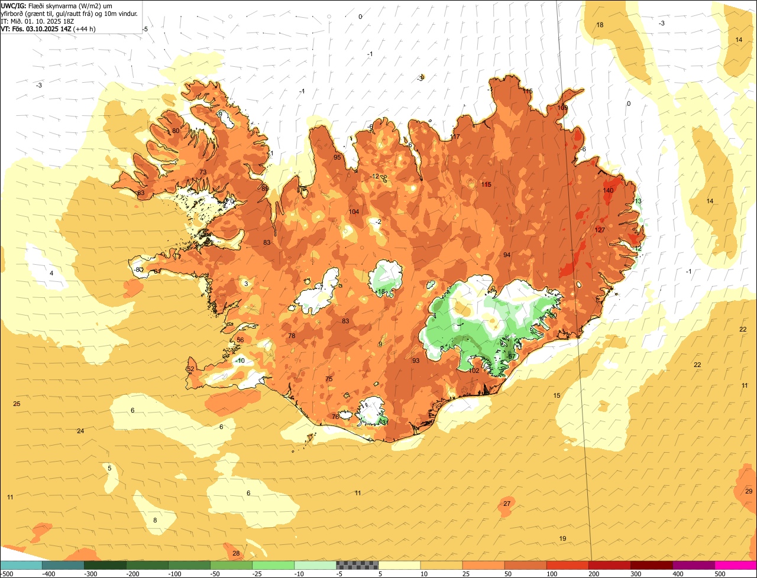Select the magenta legend swatch above 500
This screenshot has height=578, width=757.
pos(736,565)
